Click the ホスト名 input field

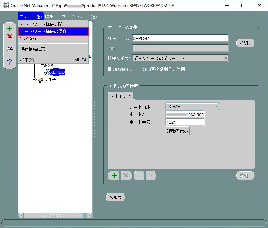pos(185,114)
